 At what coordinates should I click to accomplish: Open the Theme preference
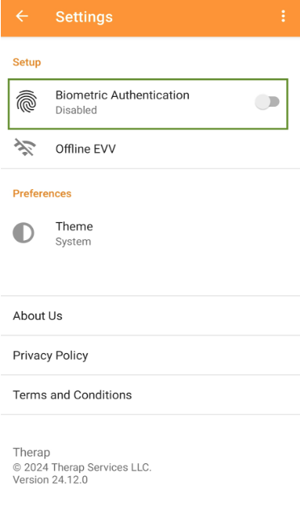click(x=150, y=234)
